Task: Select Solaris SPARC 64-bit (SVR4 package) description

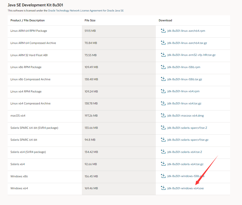Action: point(34,128)
